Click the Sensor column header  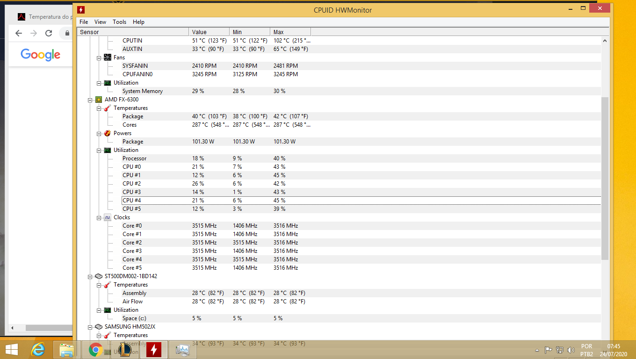coord(133,32)
